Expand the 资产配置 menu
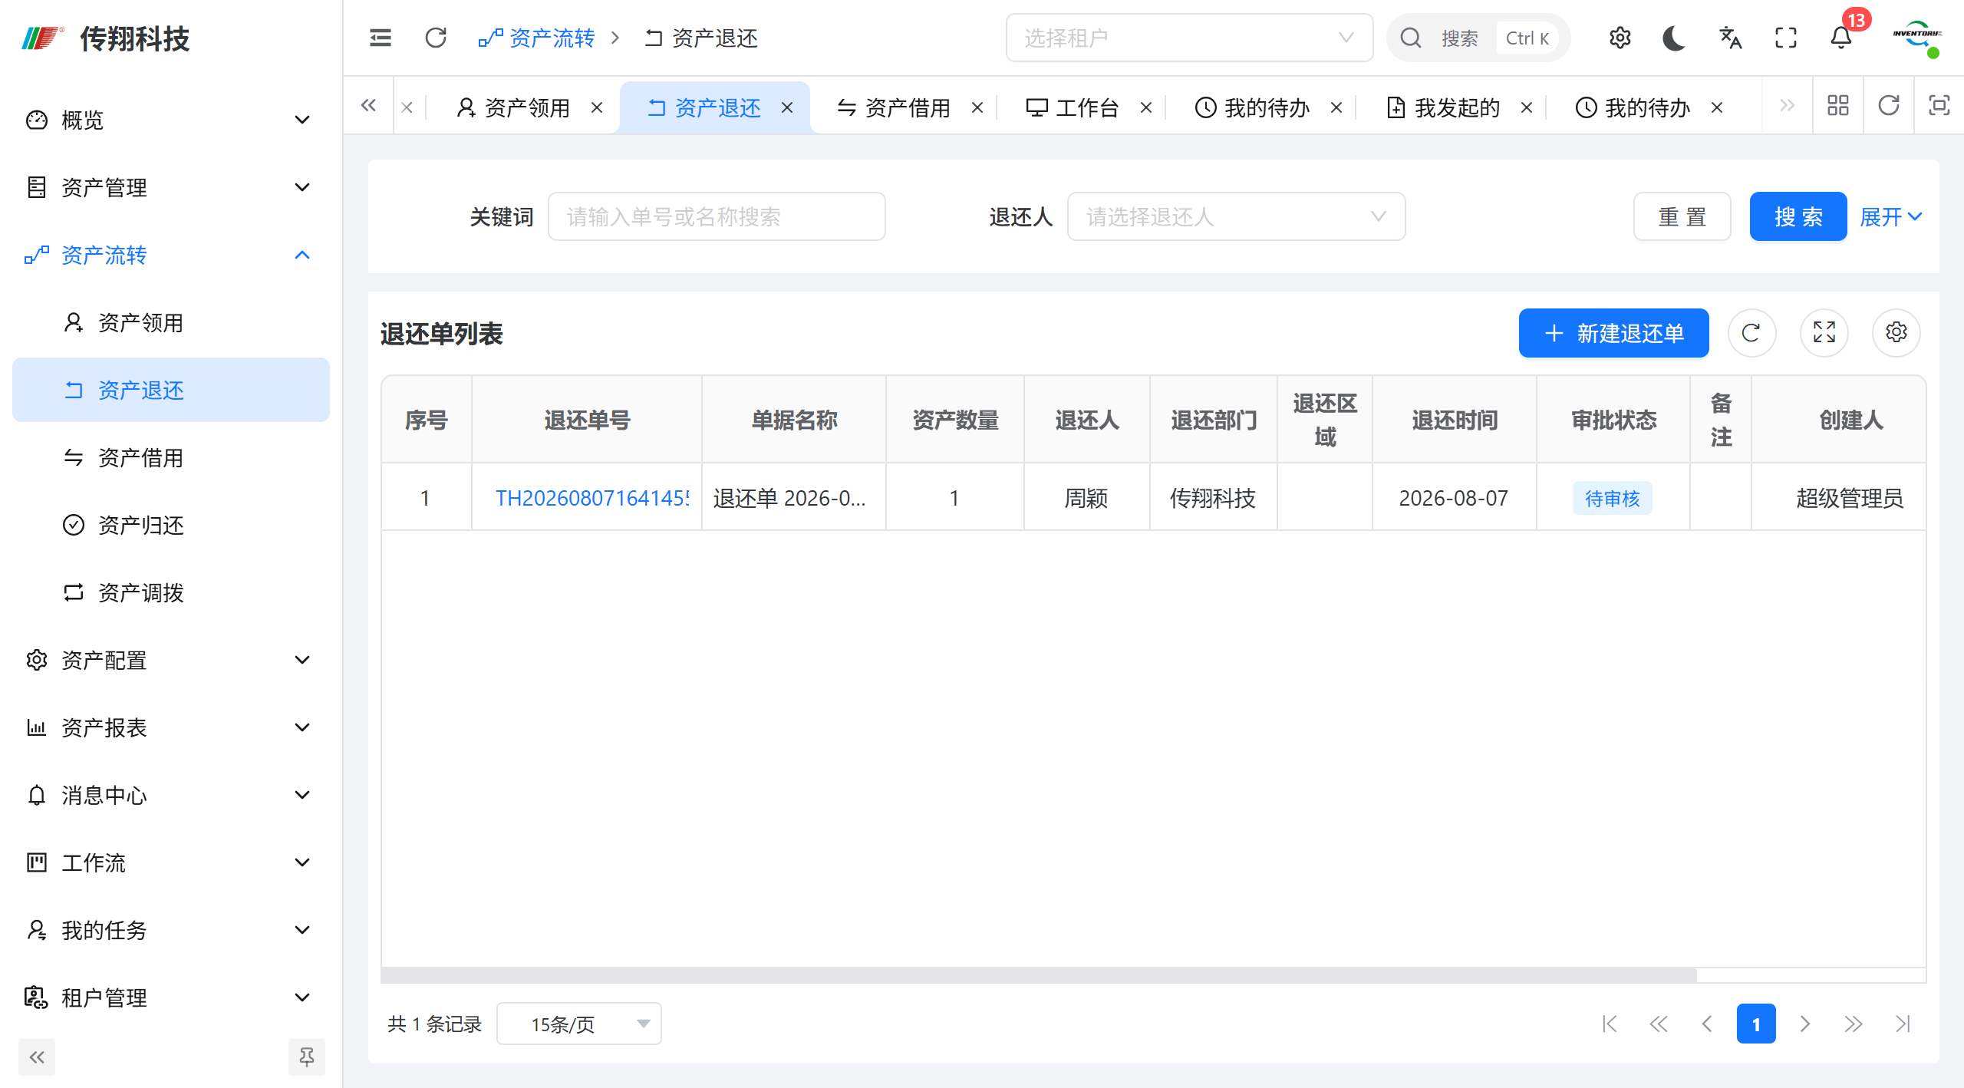 [171, 660]
